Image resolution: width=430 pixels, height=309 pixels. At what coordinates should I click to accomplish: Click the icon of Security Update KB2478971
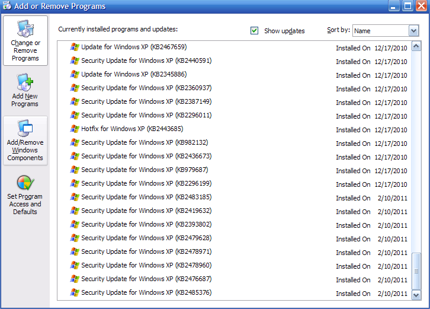(x=74, y=251)
